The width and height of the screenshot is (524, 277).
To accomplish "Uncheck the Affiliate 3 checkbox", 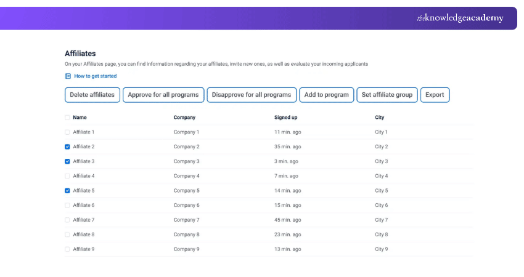I will (x=67, y=161).
